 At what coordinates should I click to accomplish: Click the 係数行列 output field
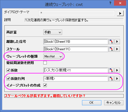(76, 79)
